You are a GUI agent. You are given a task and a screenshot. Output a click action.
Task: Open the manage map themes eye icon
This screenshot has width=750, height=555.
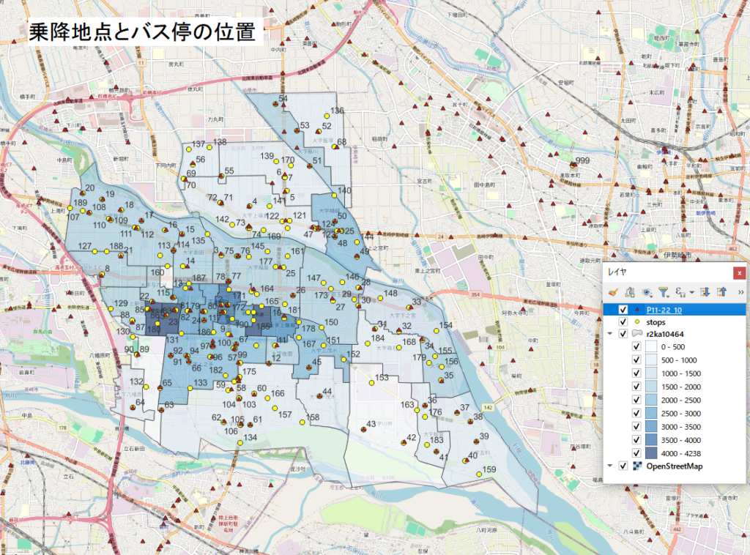647,292
